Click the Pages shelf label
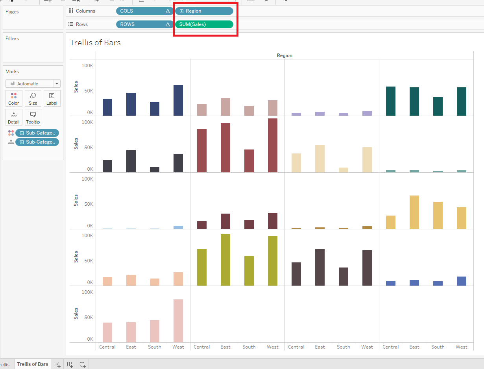Viewport: 484px width, 369px height. click(x=12, y=12)
